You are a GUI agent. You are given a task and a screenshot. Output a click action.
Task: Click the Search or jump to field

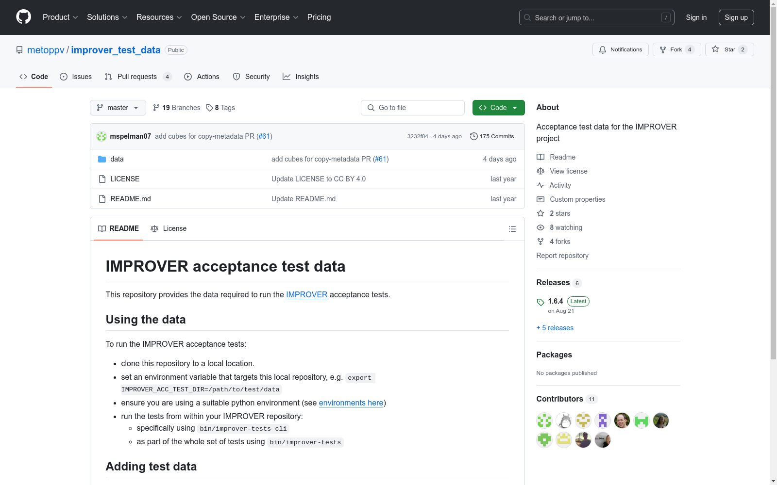point(597,17)
